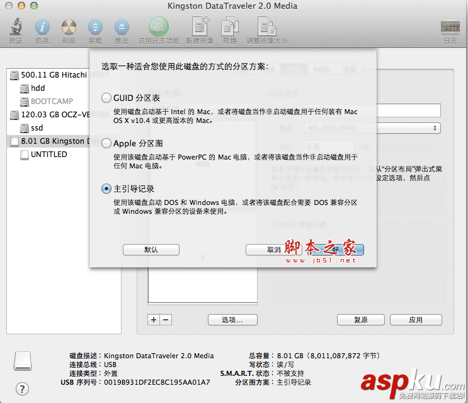This screenshot has height=403, width=468.
Task: Select the 8.01 GB Kingston disk
Action: tap(48, 141)
